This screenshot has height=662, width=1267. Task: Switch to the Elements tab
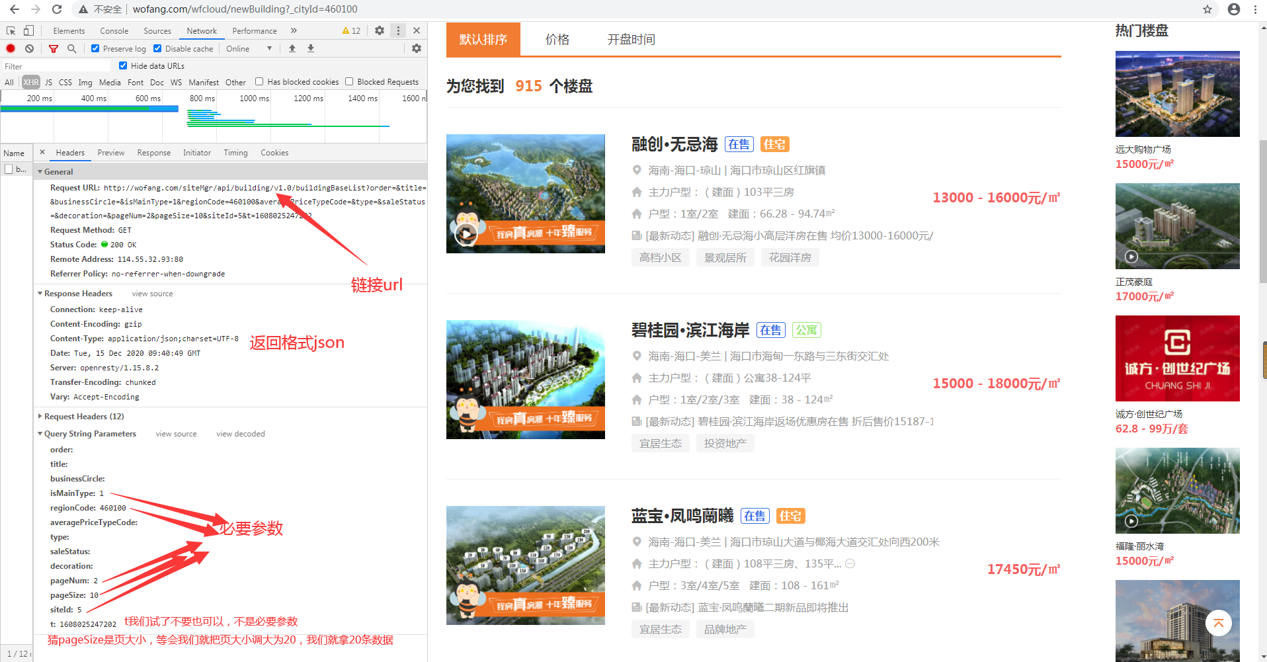coord(69,31)
